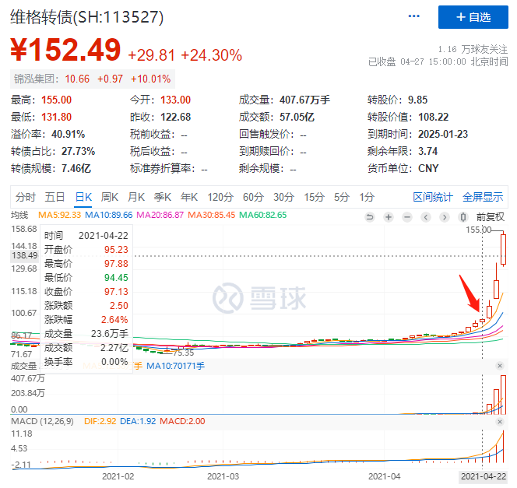
Task: Switch to the 1分 chart tab
Action: pos(367,197)
